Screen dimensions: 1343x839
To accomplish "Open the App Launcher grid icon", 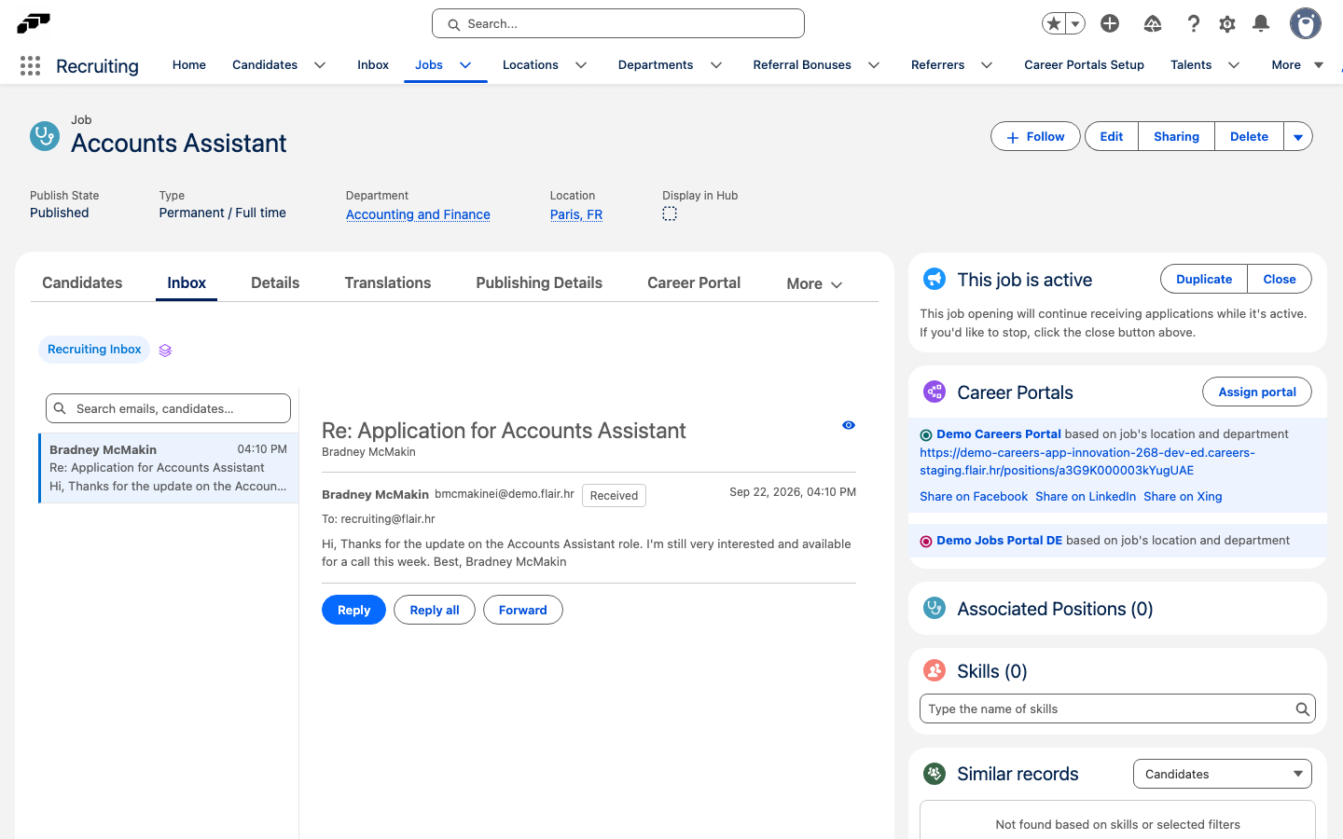I will pyautogui.click(x=30, y=65).
